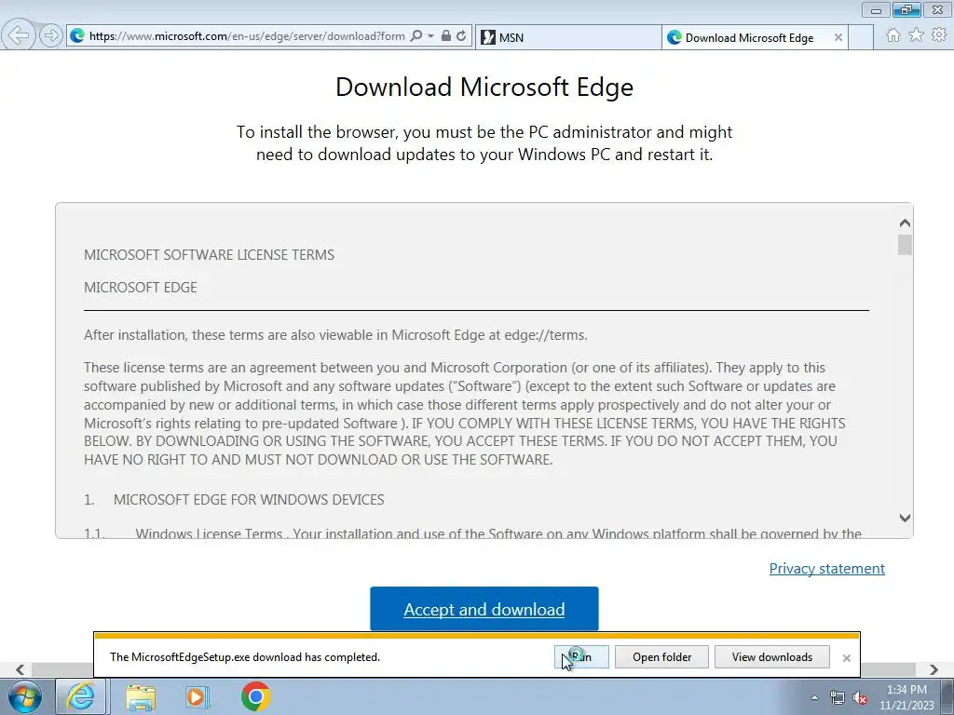Open a new tab with the blank tab button

point(860,37)
